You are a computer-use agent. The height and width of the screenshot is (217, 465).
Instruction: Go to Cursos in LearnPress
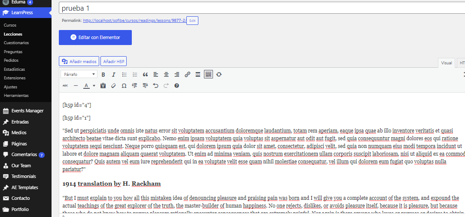[x=10, y=25]
